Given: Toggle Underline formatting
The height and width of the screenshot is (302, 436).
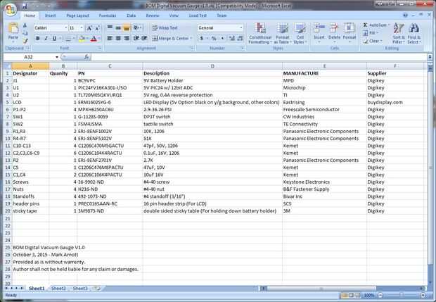Looking at the screenshot, I should pos(54,38).
